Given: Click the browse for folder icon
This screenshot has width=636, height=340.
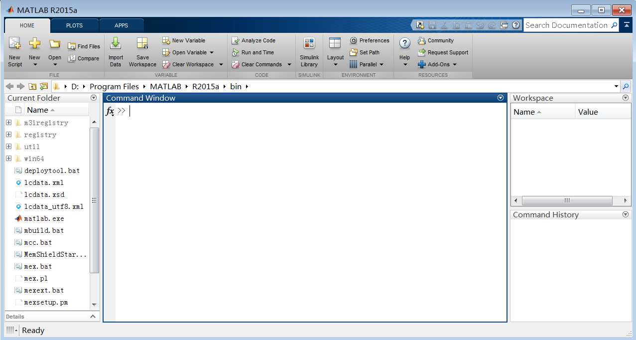Looking at the screenshot, I should tap(44, 86).
